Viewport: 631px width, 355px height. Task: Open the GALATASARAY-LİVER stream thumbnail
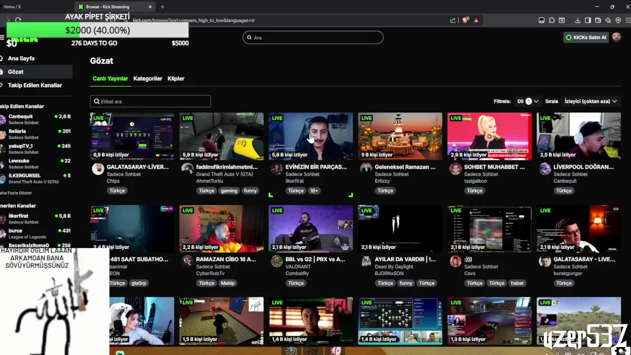(132, 136)
